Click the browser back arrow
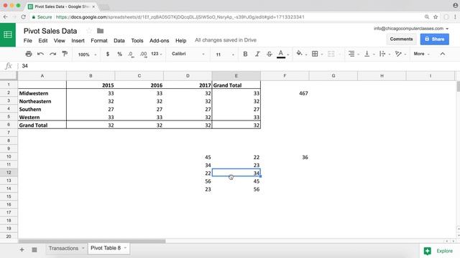The image size is (460, 258). click(5, 17)
